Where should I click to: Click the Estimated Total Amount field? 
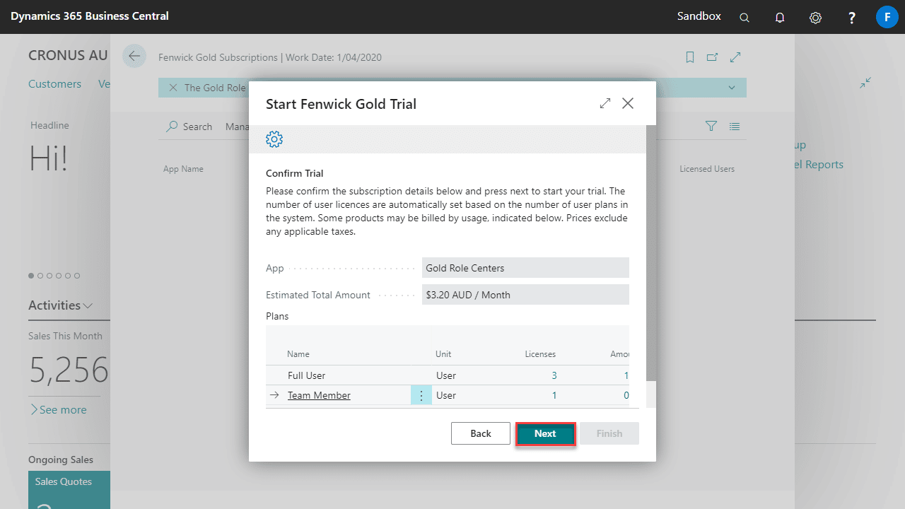point(525,295)
